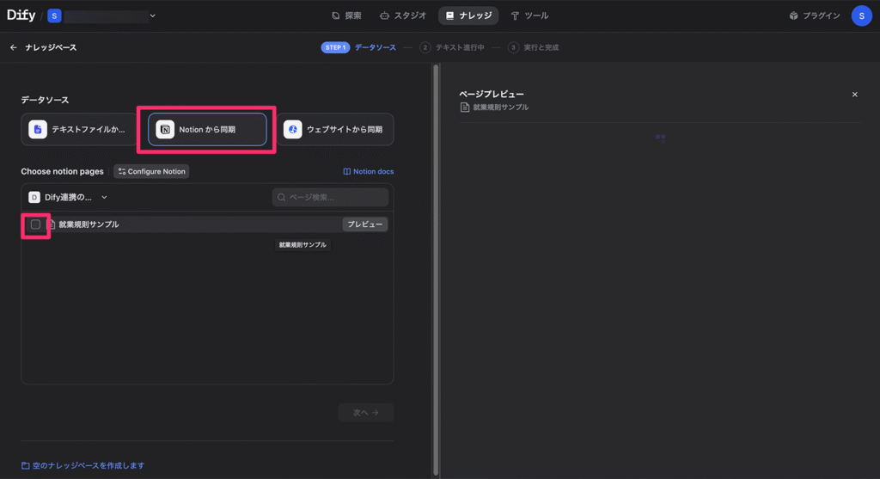Switch to the 探索 tab

pos(346,15)
